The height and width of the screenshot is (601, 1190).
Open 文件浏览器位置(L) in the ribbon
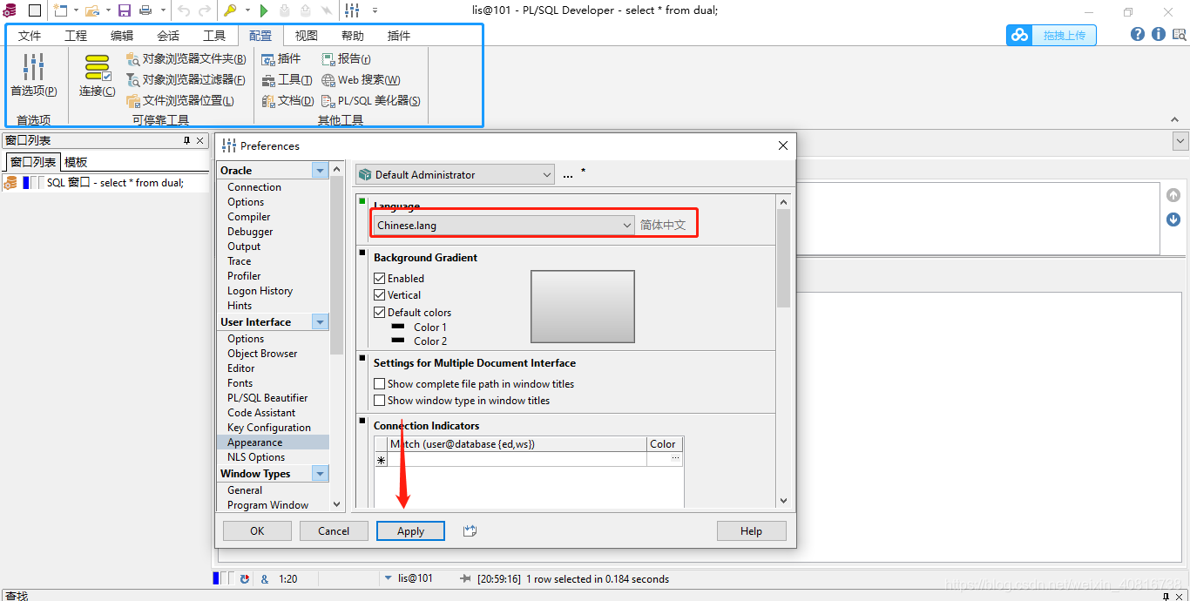point(180,100)
